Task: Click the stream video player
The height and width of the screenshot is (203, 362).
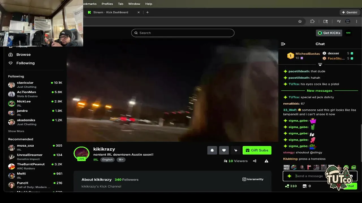Action: pyautogui.click(x=173, y=90)
